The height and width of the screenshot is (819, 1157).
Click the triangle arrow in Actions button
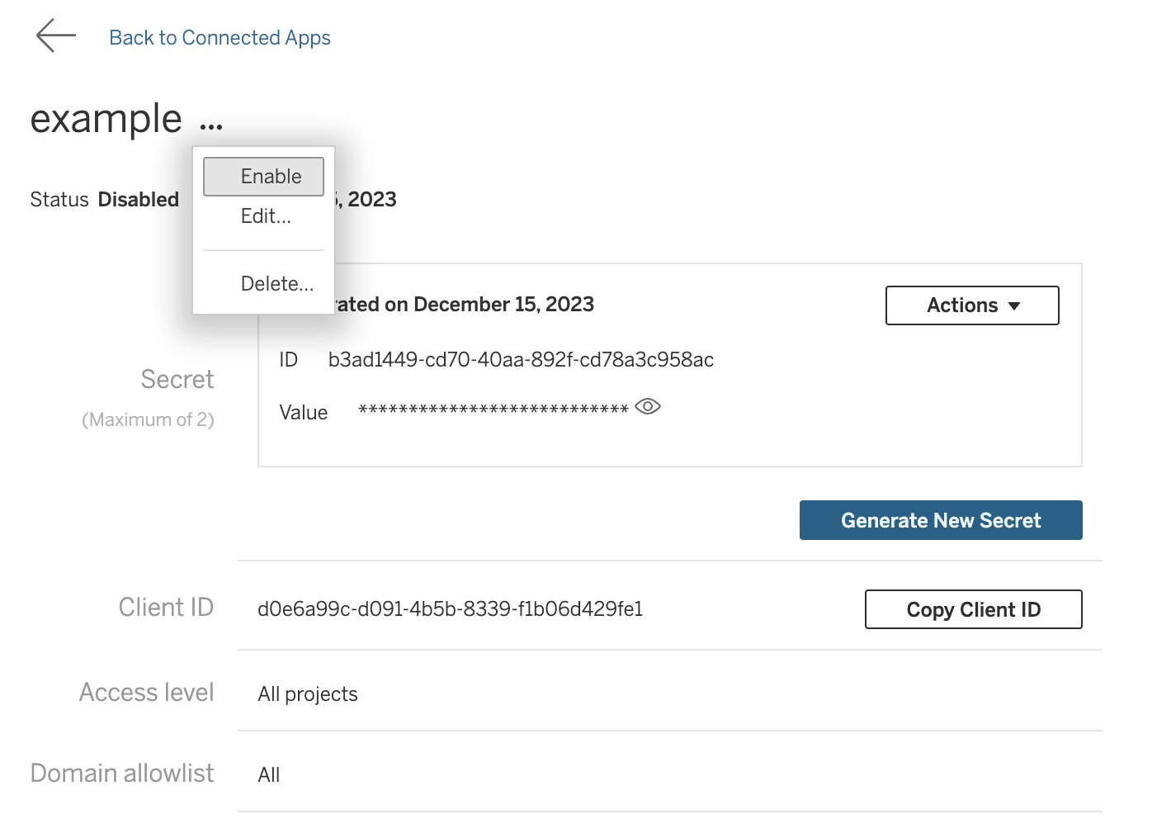[x=1014, y=306]
